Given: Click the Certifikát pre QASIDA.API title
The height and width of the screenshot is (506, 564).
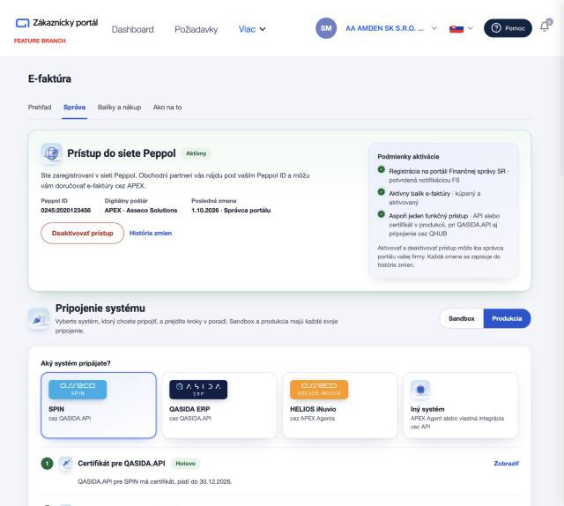Looking at the screenshot, I should click(122, 463).
